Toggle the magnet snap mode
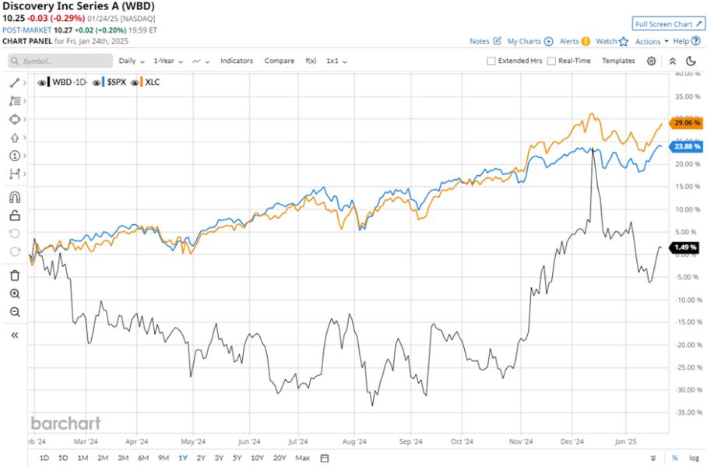This screenshot has height=467, width=707. 15,198
